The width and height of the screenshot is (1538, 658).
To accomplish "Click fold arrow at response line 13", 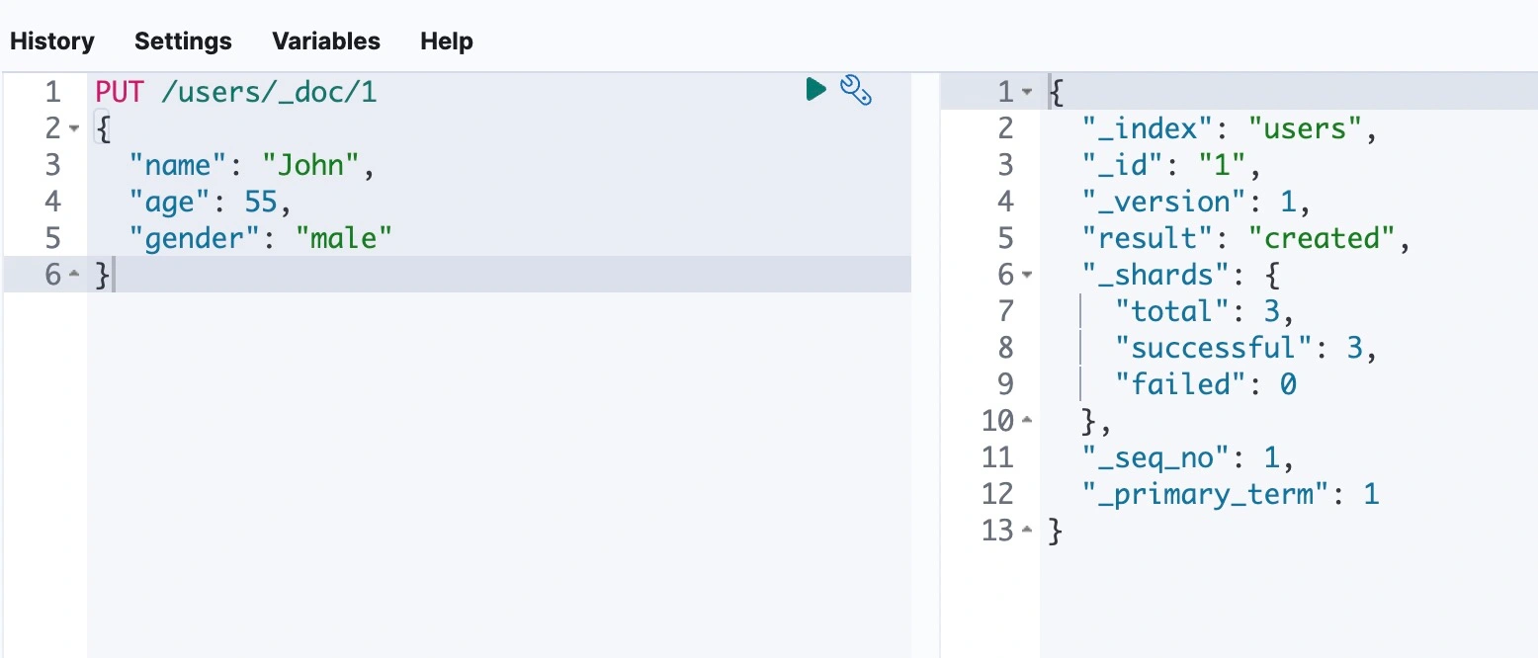I will click(x=1027, y=531).
